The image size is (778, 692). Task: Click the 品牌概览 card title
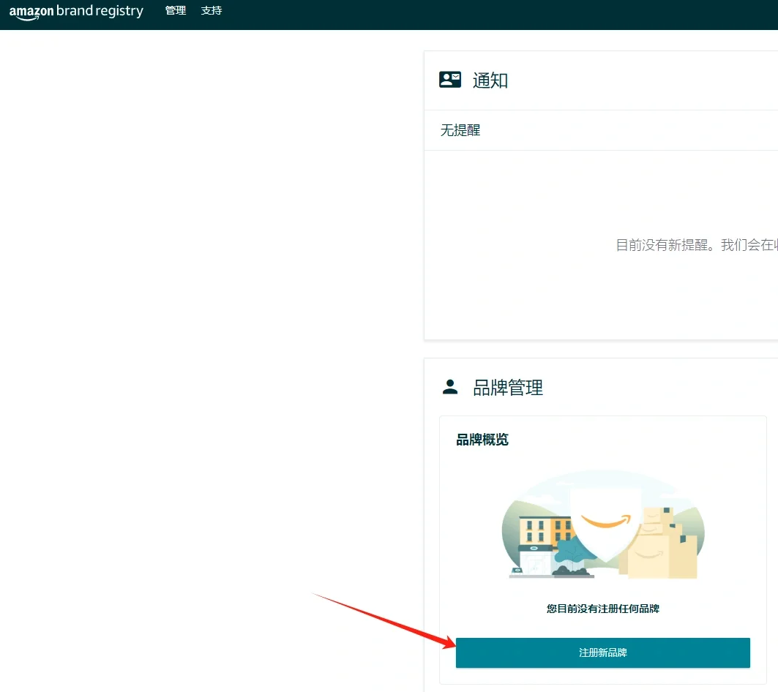482,440
